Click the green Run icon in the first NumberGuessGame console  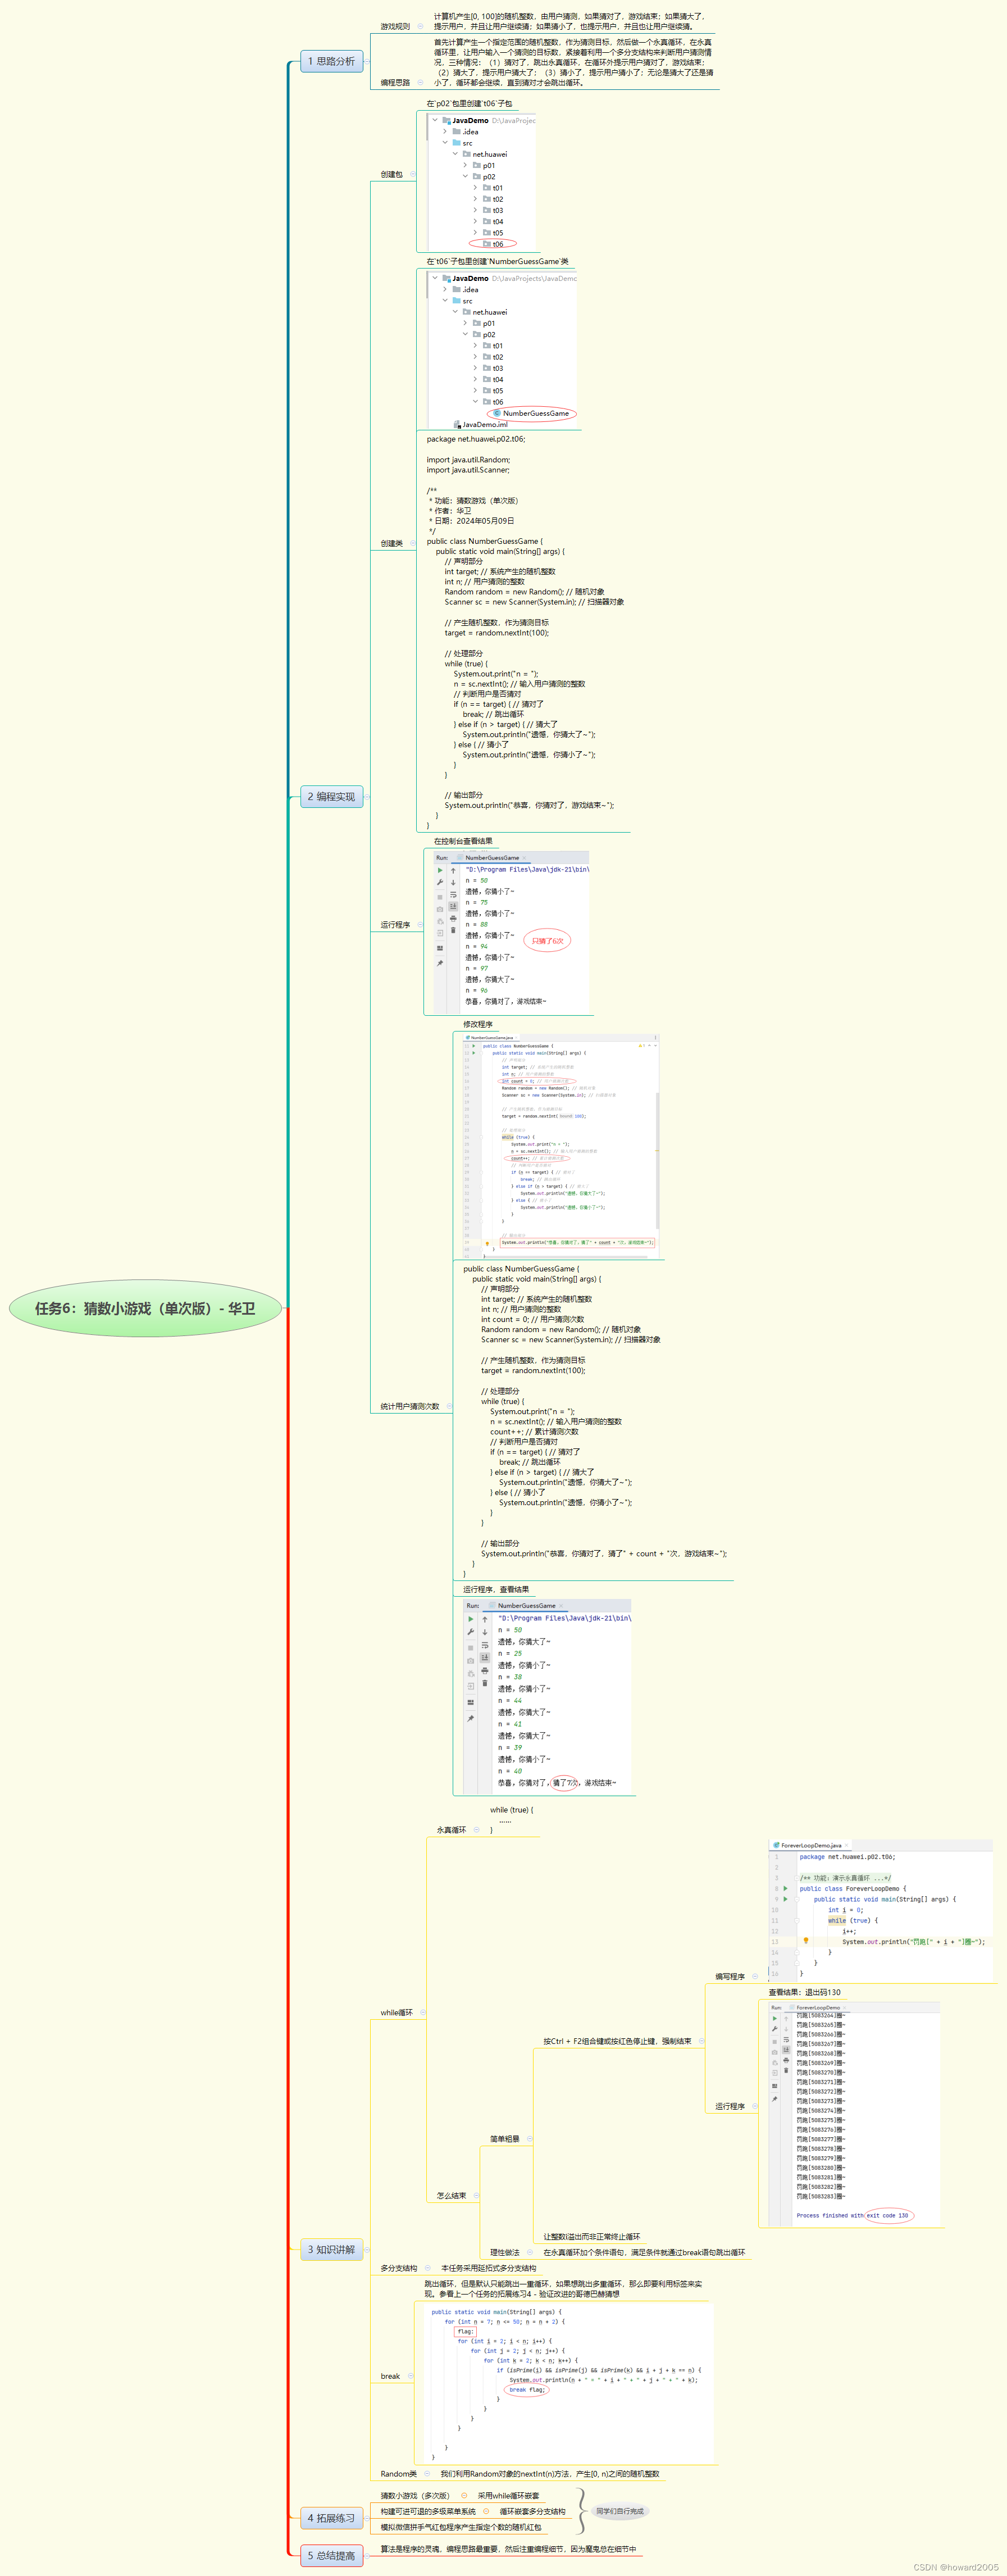coord(440,870)
